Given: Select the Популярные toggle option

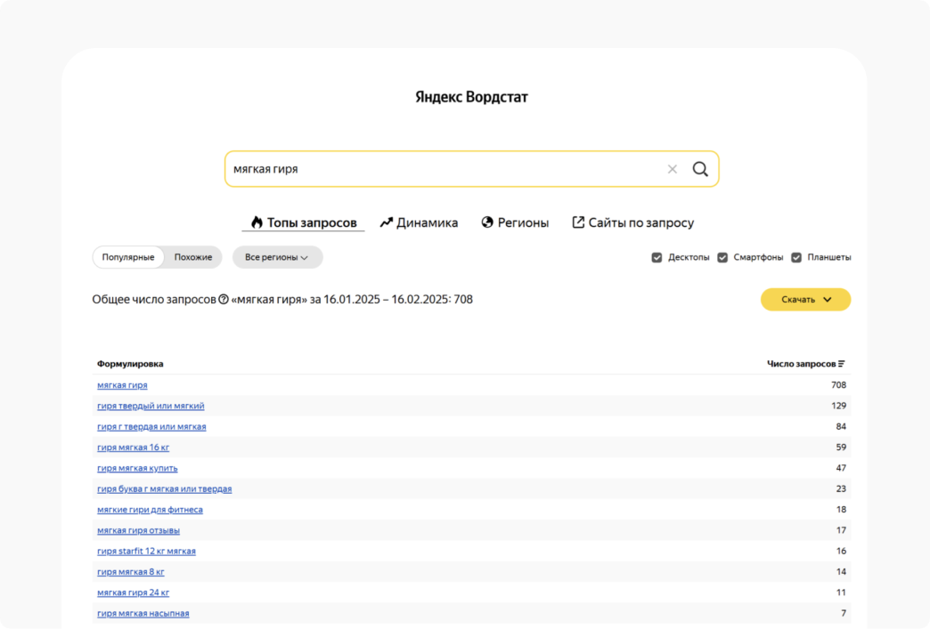Looking at the screenshot, I should [128, 257].
